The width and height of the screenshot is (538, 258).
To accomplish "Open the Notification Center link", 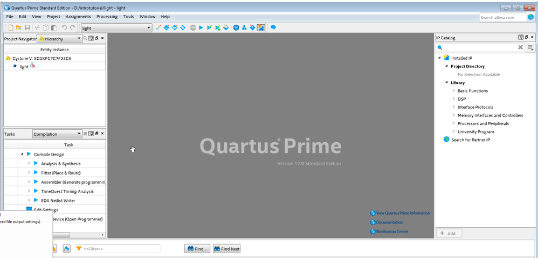I will (389, 232).
